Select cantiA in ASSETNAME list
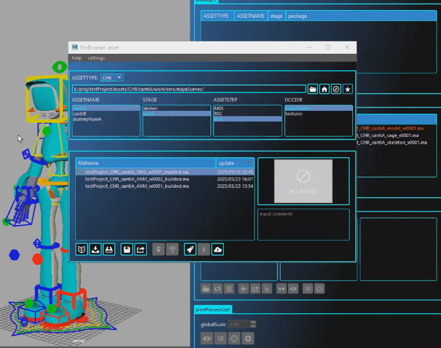Viewport: 441px width, 348px height. pos(106,108)
